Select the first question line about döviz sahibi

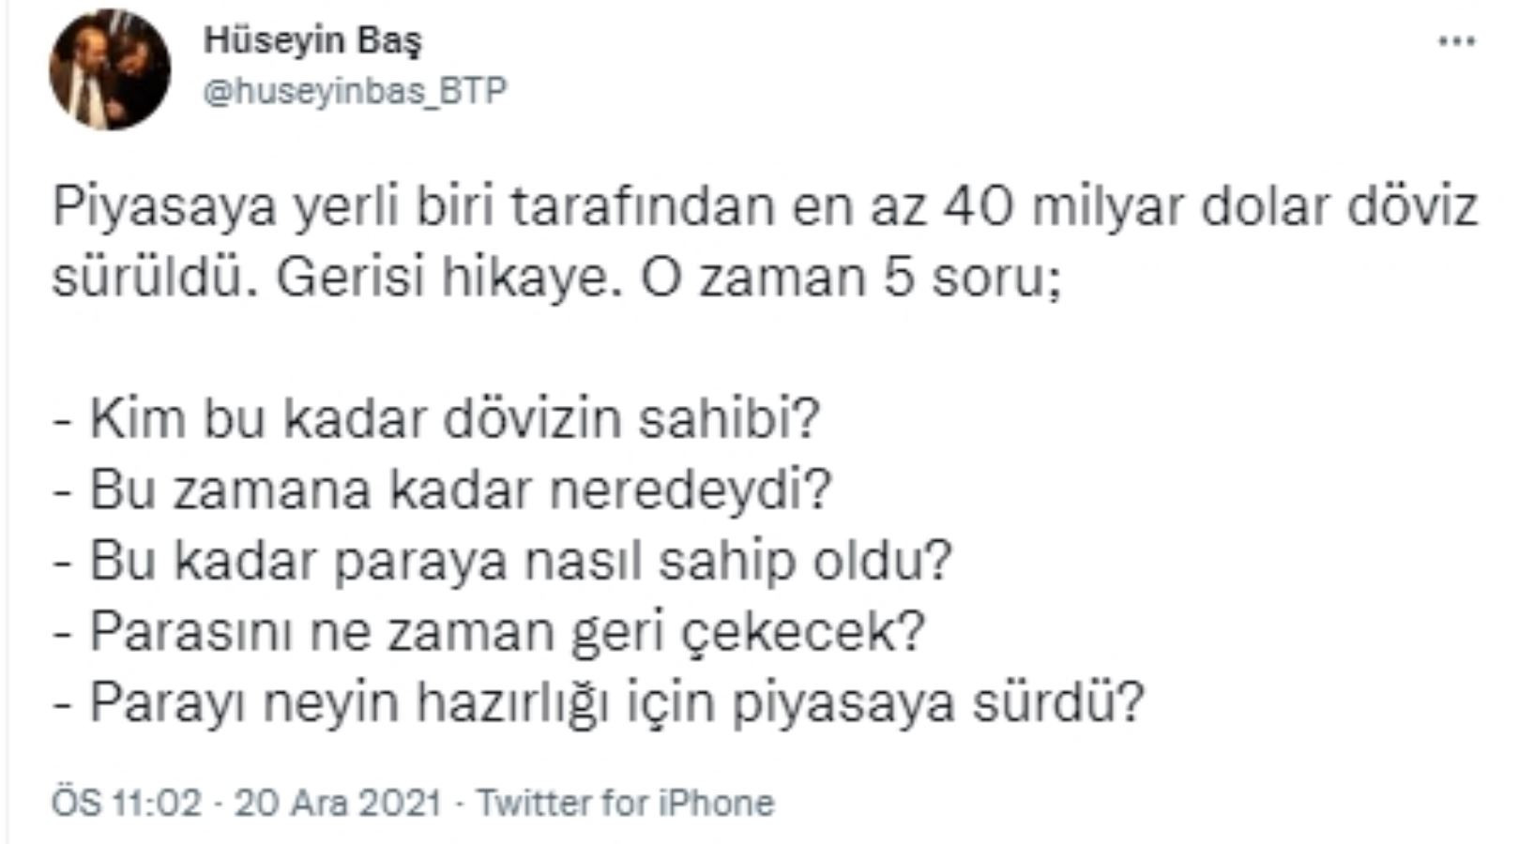coord(438,422)
